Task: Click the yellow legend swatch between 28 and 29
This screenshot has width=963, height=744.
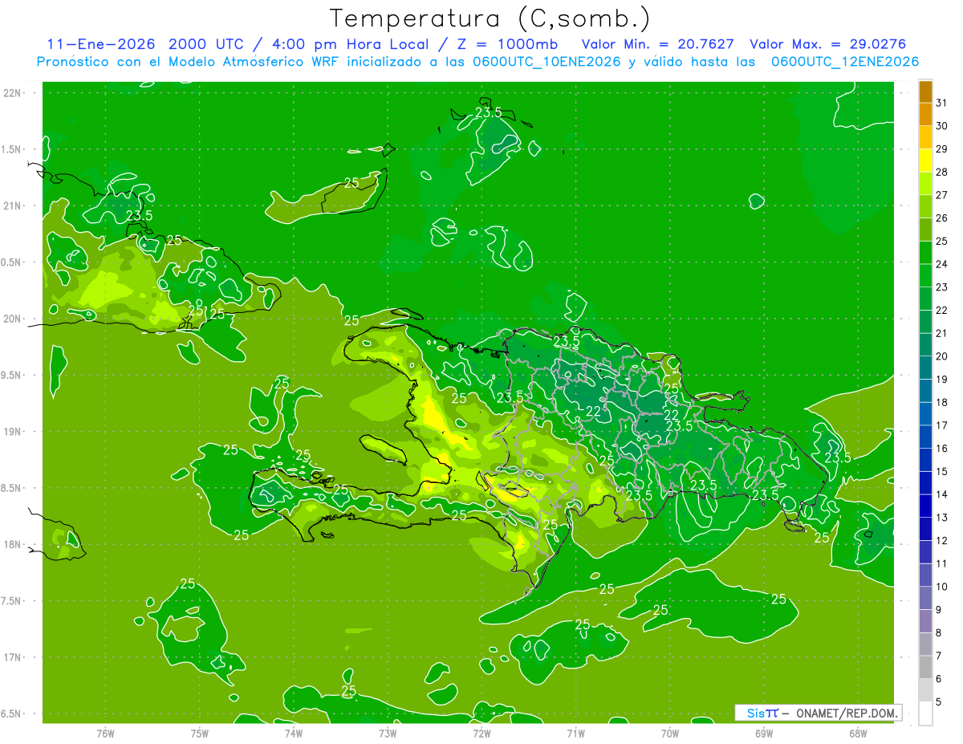Action: pos(925,161)
